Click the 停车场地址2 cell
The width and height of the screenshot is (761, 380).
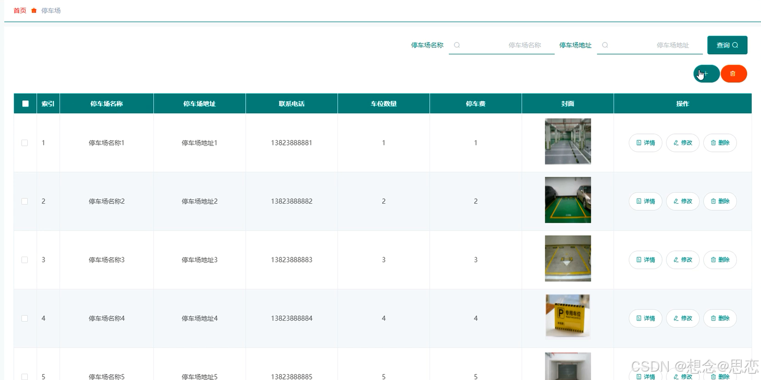point(199,202)
